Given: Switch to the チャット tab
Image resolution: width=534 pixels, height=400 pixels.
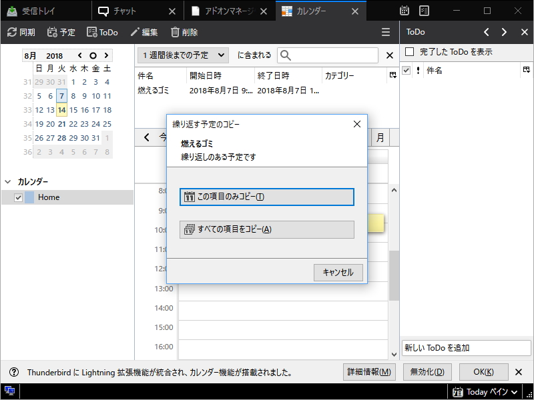Looking at the screenshot, I should (x=136, y=11).
